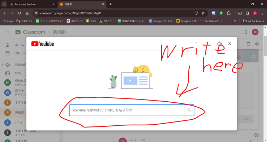Collapse the 登録科目 section arrow
267x142 pixels.
(2, 65)
